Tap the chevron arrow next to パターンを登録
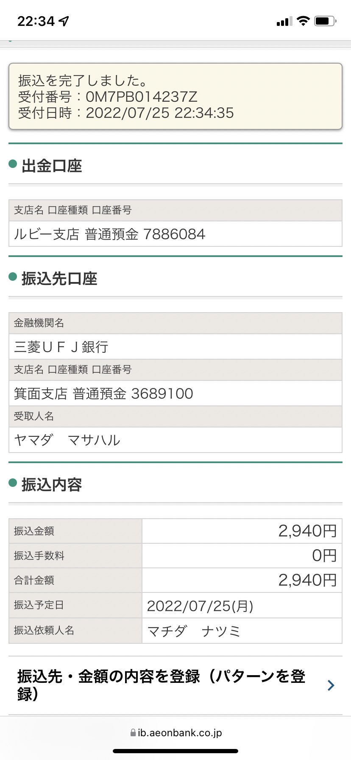The width and height of the screenshot is (351, 760). click(331, 685)
